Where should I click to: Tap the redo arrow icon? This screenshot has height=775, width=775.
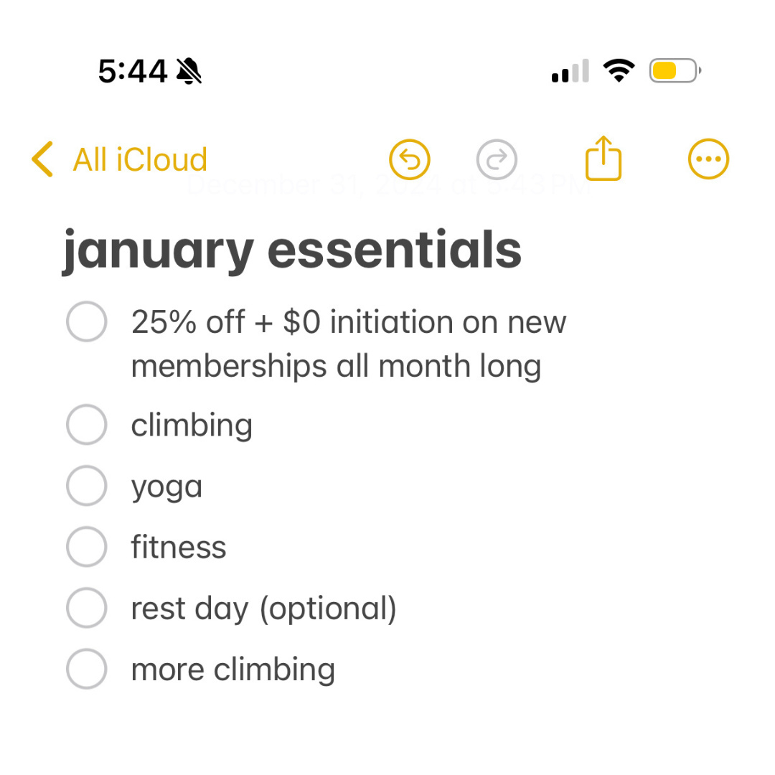(x=497, y=159)
